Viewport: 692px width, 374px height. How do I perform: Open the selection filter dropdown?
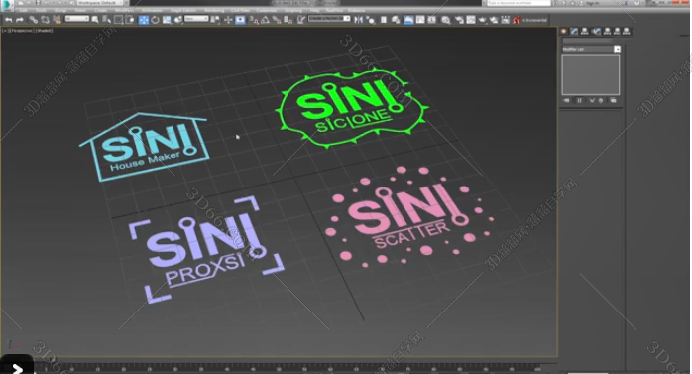[x=77, y=19]
